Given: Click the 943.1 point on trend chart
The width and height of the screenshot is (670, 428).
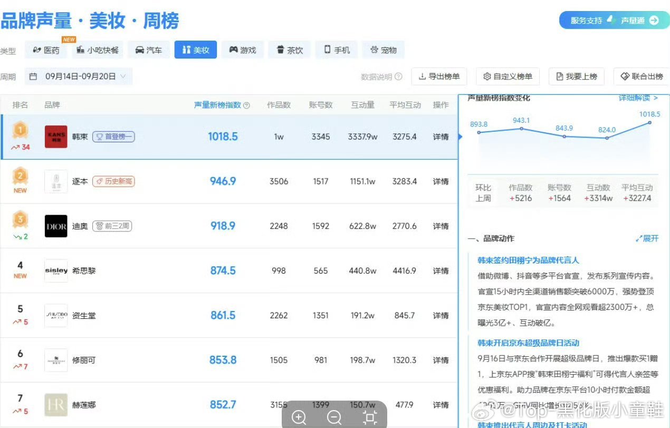Looking at the screenshot, I should [x=521, y=129].
